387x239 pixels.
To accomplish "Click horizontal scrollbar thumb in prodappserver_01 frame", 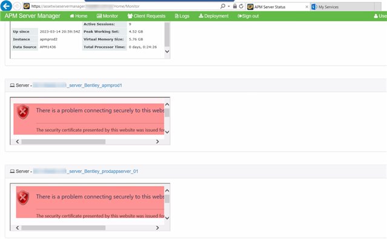I will click(64, 228).
